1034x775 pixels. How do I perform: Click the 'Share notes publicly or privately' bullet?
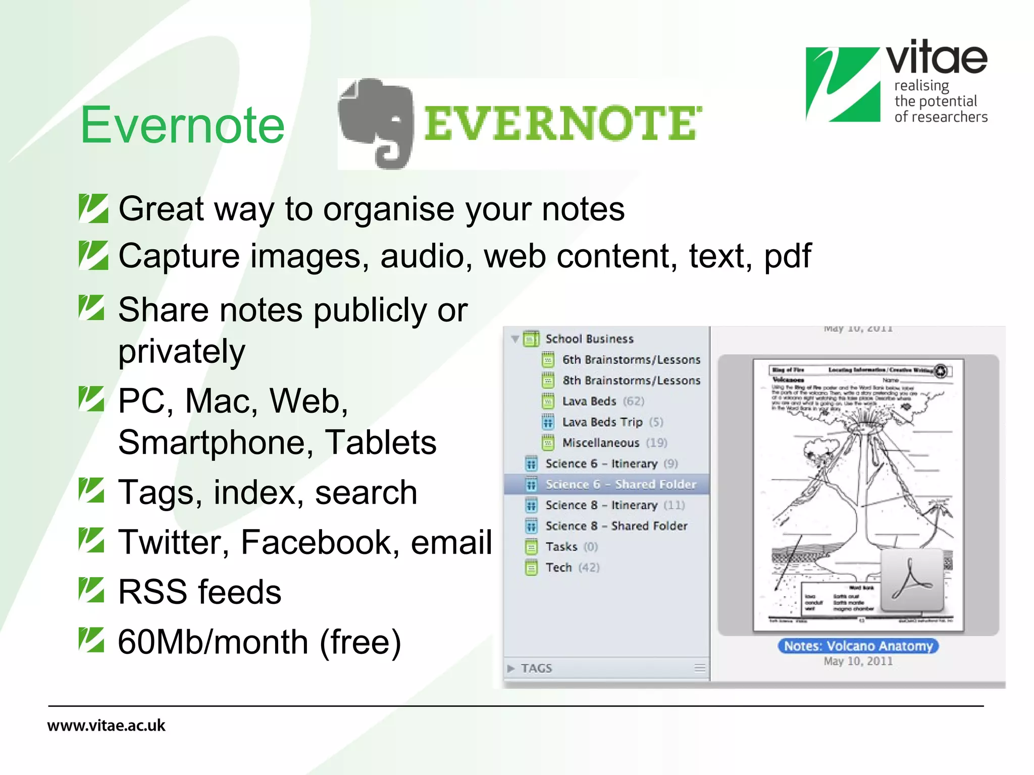(293, 330)
